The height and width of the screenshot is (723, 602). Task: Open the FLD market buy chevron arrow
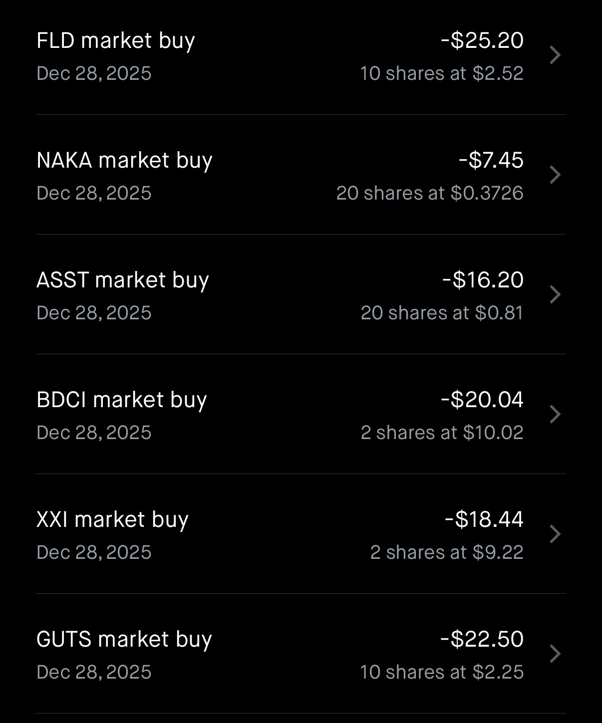coord(555,55)
